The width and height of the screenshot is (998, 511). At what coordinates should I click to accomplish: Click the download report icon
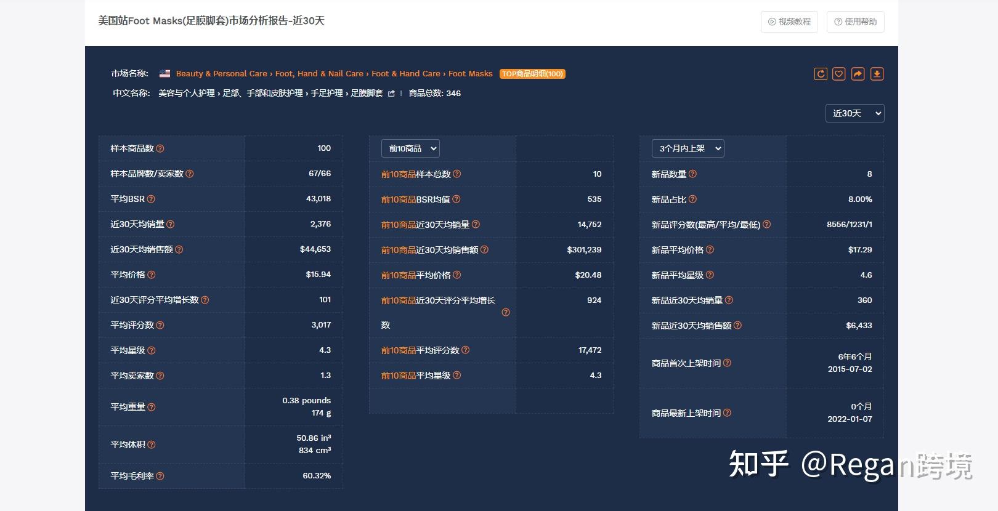click(x=877, y=74)
